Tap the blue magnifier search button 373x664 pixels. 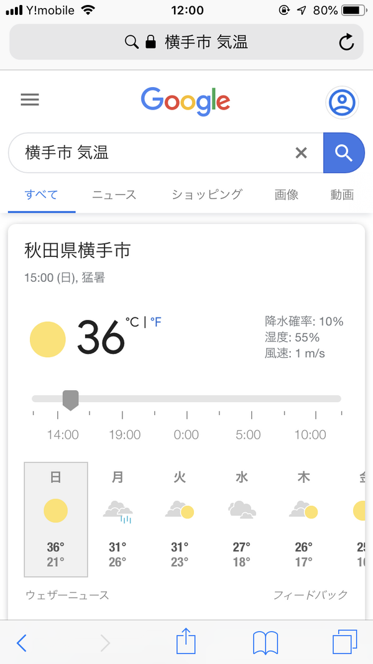[344, 153]
